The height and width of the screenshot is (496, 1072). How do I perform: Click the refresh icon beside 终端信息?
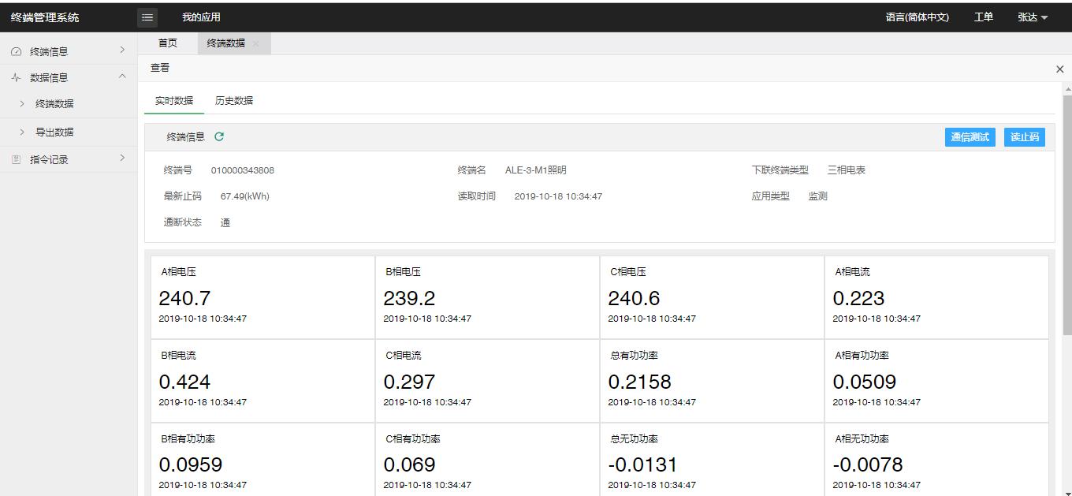219,136
